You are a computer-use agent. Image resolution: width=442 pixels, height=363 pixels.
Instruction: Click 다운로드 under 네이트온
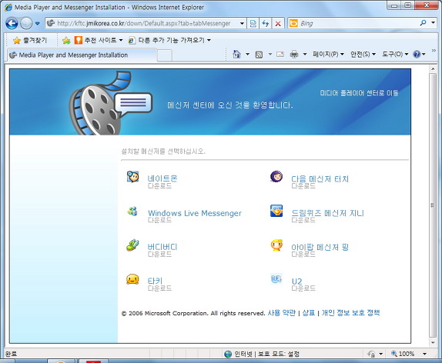click(x=159, y=186)
